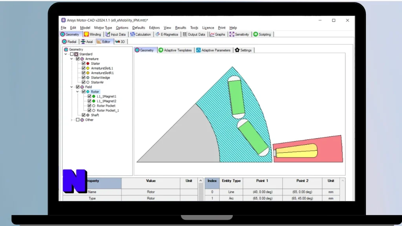The width and height of the screenshot is (402, 226).
Task: Expand the Other tree node
Action: coord(72,120)
